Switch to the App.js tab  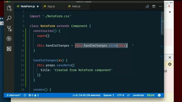(51, 6)
